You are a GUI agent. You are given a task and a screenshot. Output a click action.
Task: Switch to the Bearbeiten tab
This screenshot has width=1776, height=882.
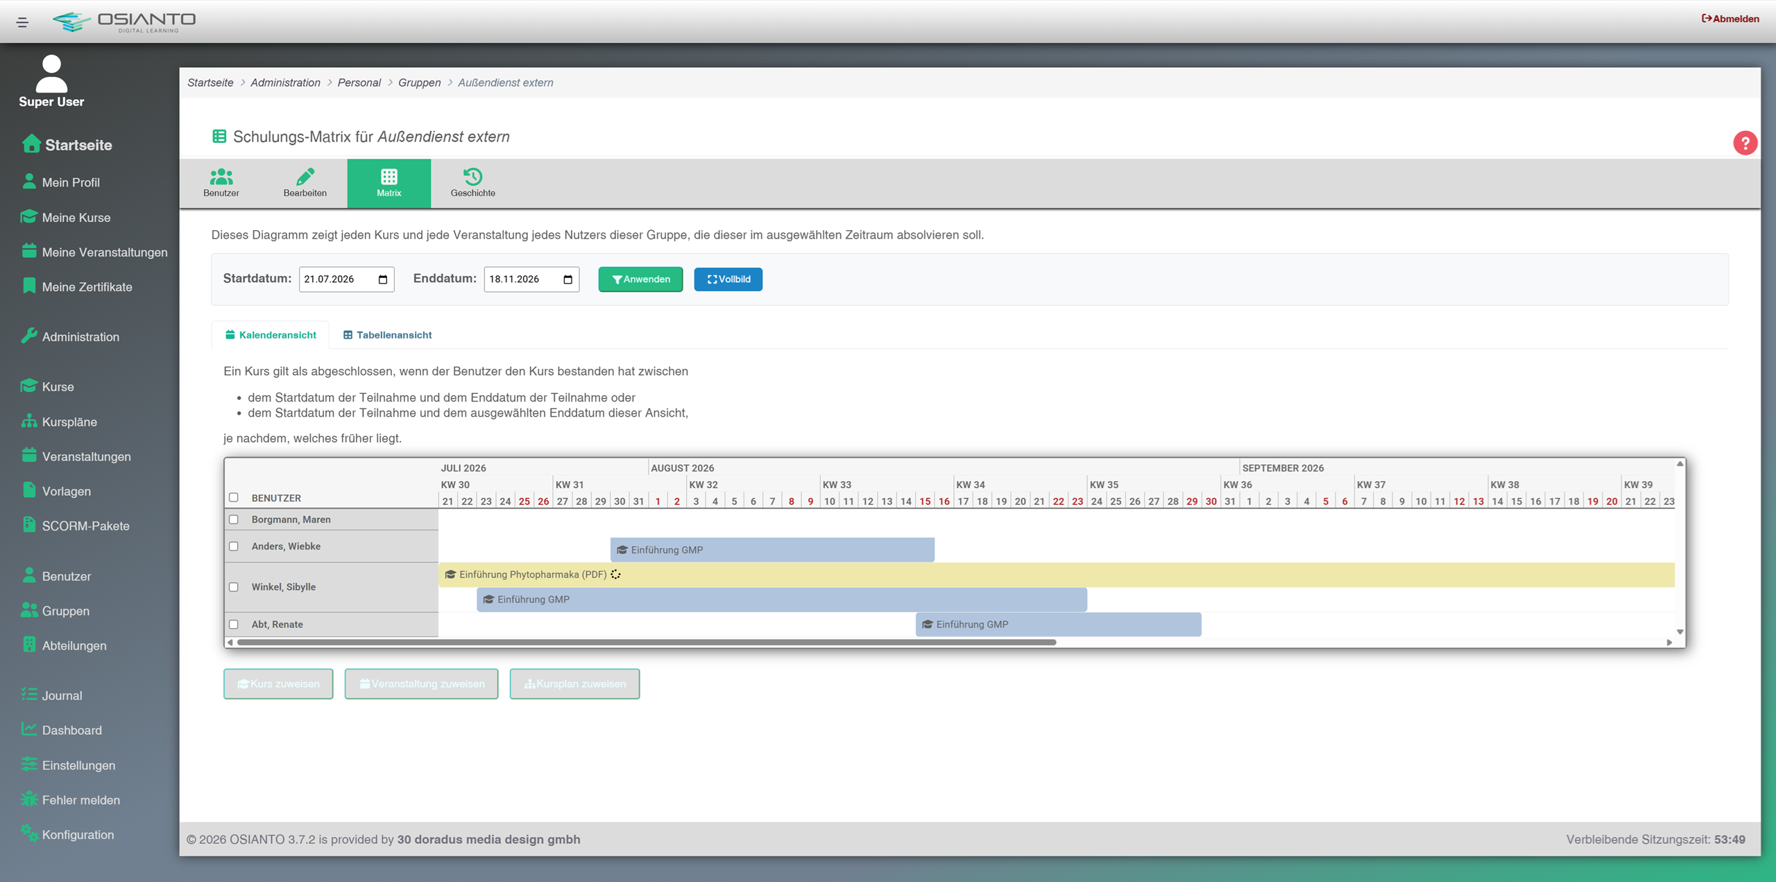click(x=305, y=183)
